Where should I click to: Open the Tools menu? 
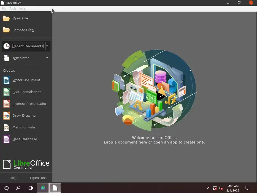coord(13,9)
